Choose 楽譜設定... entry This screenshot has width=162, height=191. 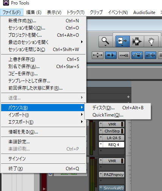coord(43,142)
